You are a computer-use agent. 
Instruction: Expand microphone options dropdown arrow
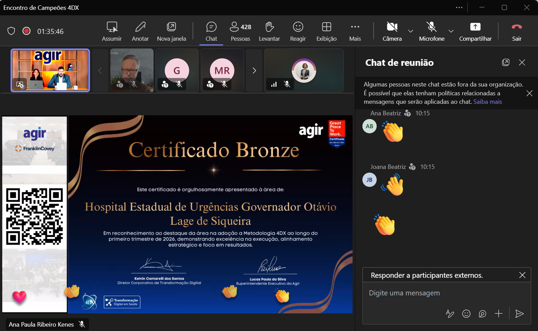(x=451, y=31)
